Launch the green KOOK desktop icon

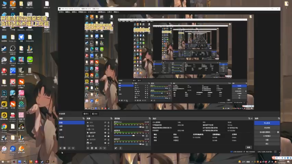30,60
